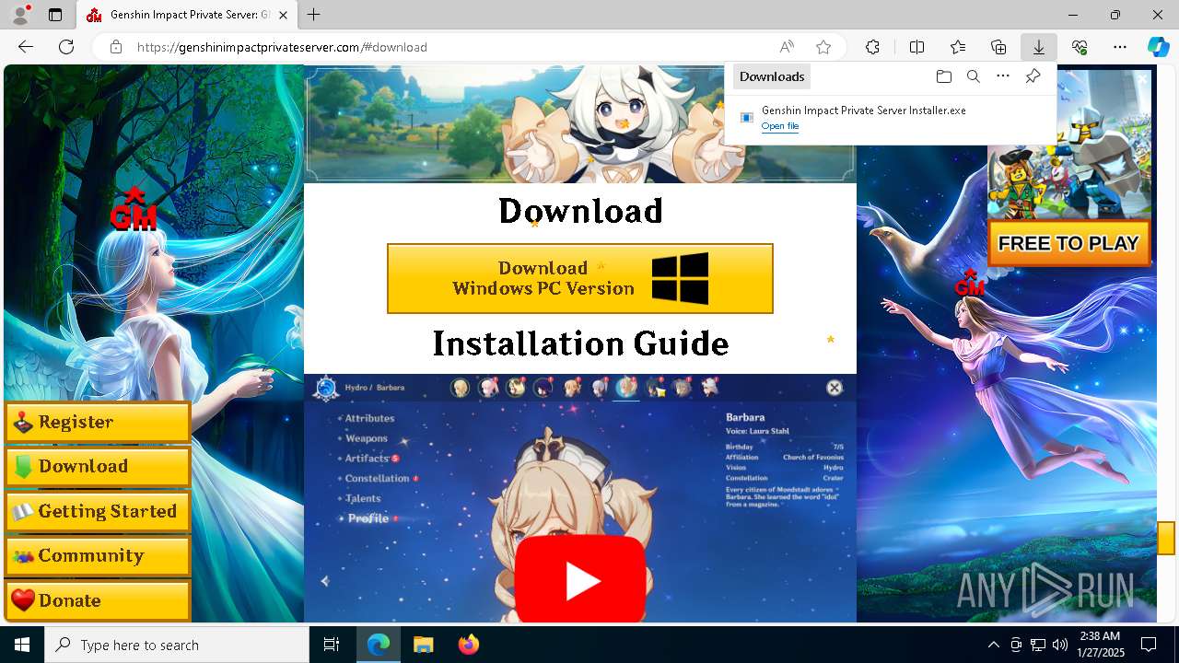Screen dimensions: 1179x663
Task: Start Read aloud from address bar
Action: point(787,47)
